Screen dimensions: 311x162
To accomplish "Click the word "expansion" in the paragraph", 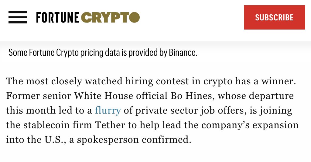I will pyautogui.click(x=277, y=125).
